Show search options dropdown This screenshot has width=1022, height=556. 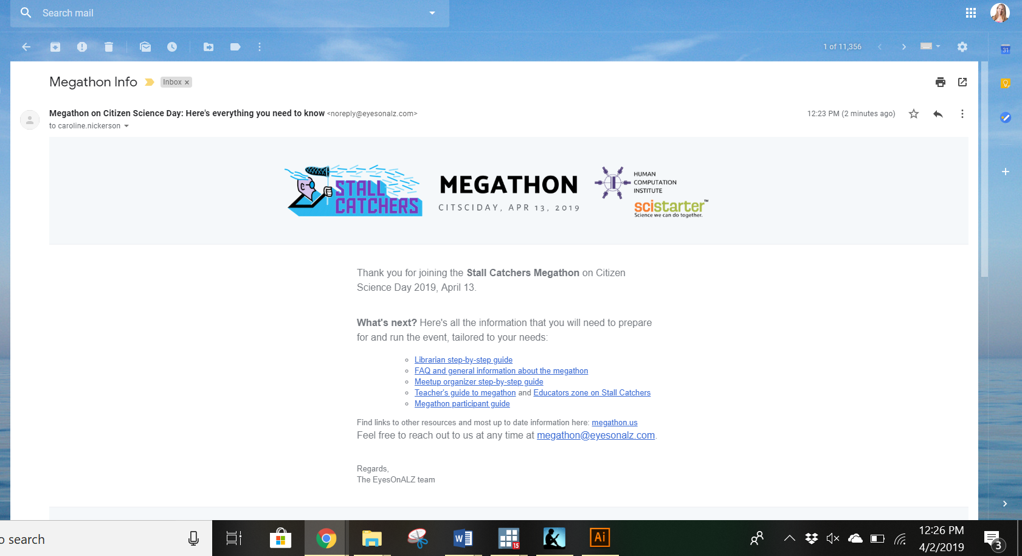click(x=432, y=13)
